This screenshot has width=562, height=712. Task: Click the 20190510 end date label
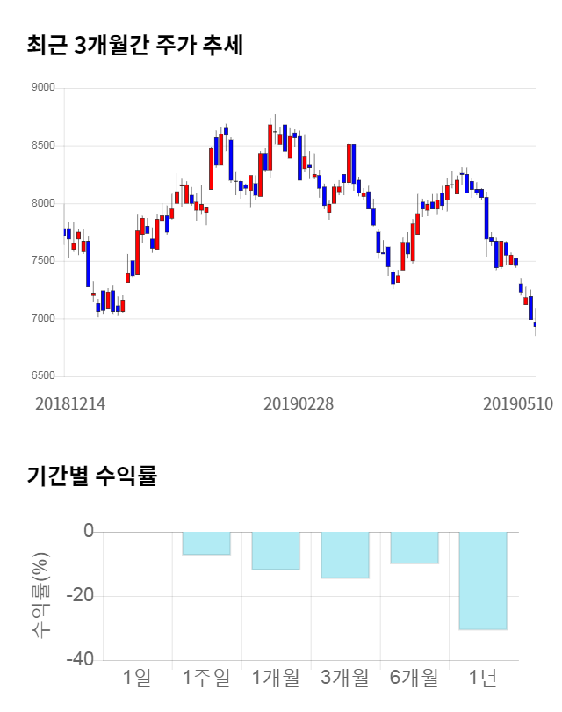pos(517,403)
